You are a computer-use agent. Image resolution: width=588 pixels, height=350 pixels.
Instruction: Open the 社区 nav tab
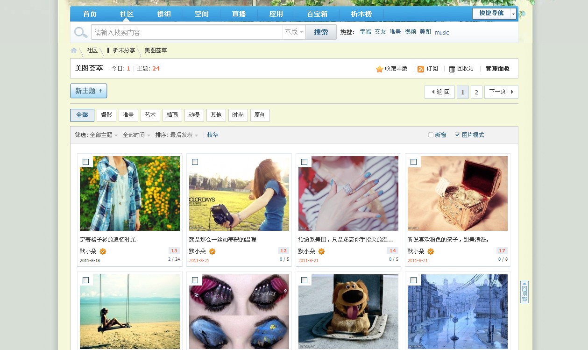click(x=127, y=14)
